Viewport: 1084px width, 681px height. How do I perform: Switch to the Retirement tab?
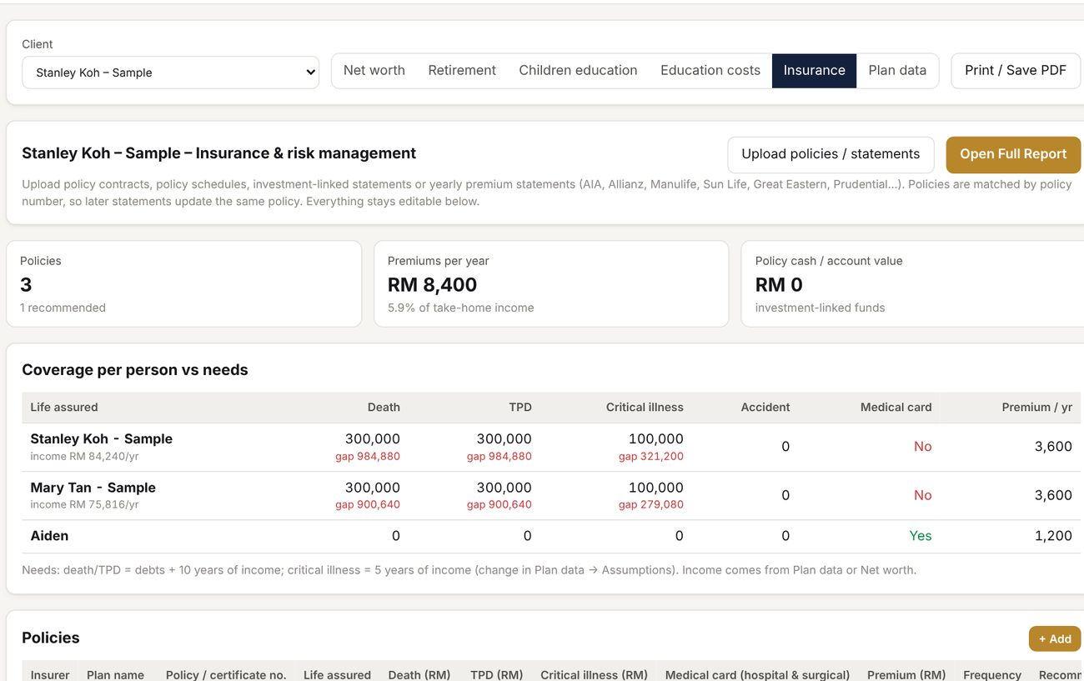coord(462,71)
